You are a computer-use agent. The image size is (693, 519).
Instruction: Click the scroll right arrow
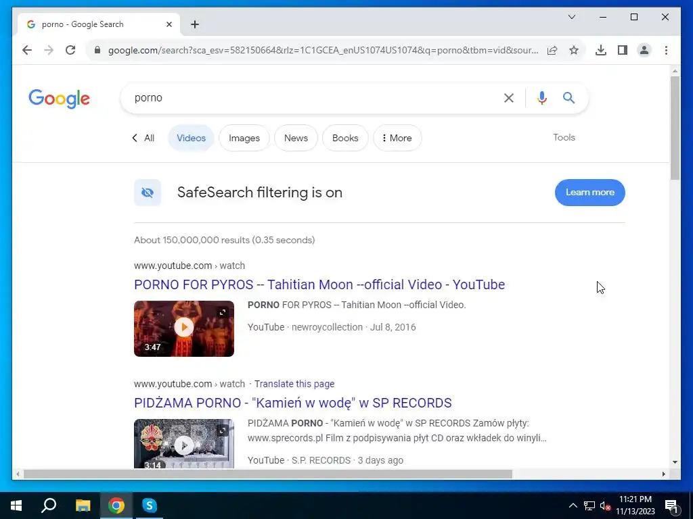pos(663,474)
